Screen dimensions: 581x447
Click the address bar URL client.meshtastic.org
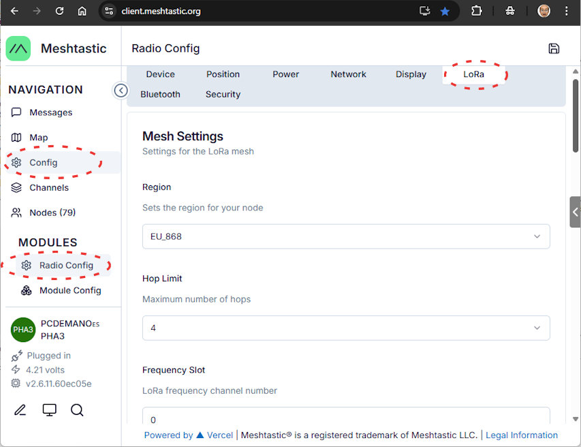(x=161, y=11)
